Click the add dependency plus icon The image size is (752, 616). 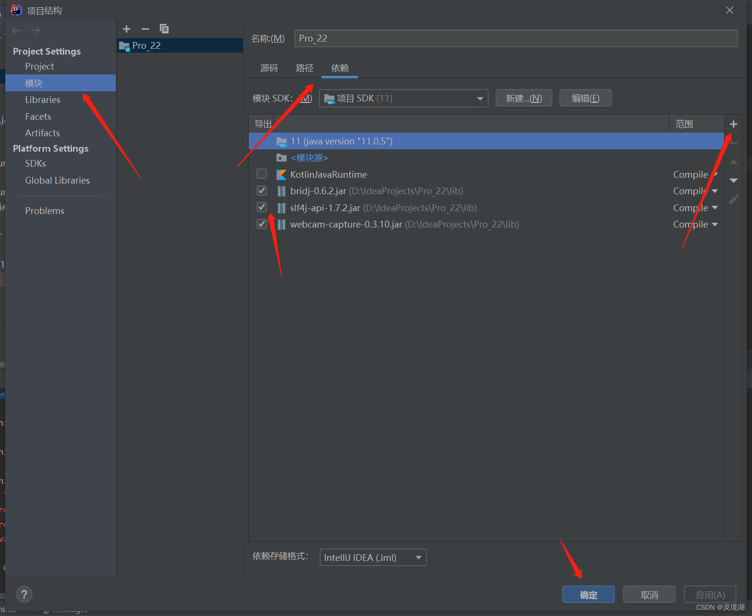click(734, 124)
